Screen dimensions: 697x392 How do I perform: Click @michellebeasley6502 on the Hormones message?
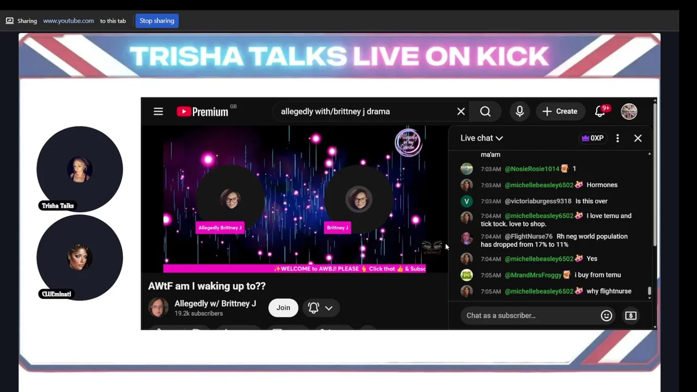(539, 185)
